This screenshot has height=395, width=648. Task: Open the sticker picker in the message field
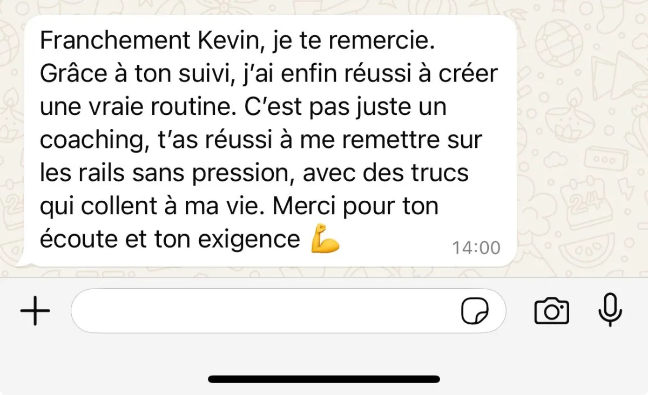(x=475, y=311)
